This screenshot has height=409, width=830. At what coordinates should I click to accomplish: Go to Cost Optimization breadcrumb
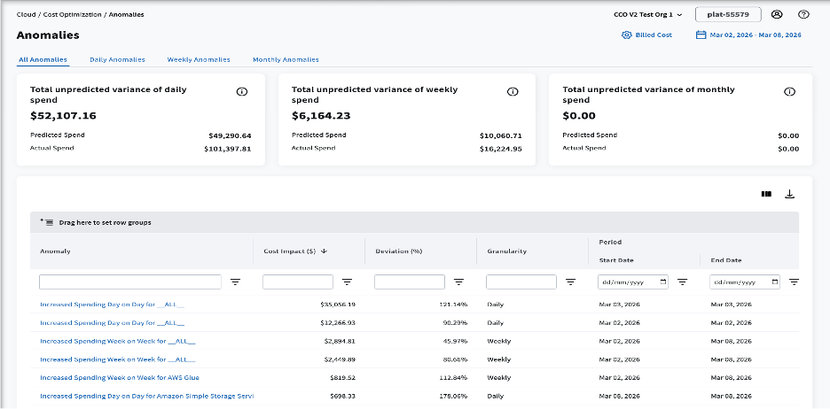pyautogui.click(x=74, y=15)
